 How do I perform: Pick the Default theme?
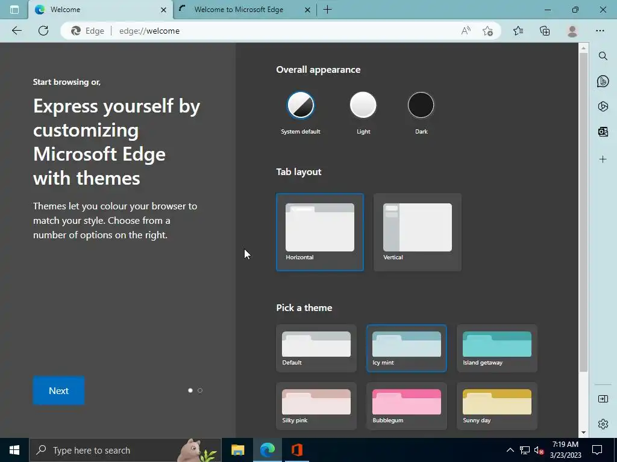pos(316,348)
